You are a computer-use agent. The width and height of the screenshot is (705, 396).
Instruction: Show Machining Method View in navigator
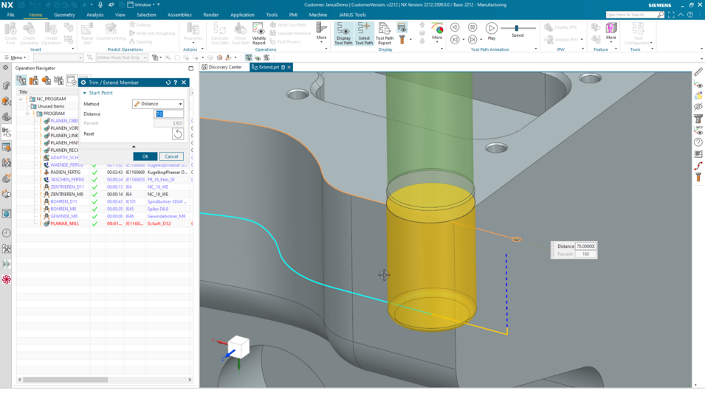click(59, 80)
